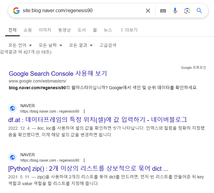
Task: Open Google Lens image search icon
Action: (x=187, y=11)
